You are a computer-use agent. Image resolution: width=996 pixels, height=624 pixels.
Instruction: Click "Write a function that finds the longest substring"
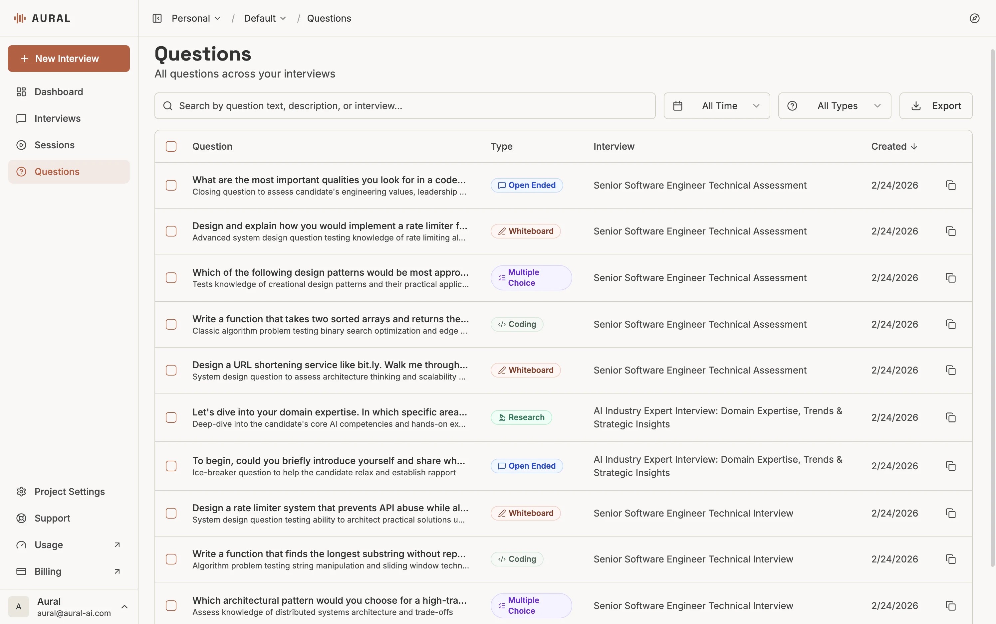[329, 554]
